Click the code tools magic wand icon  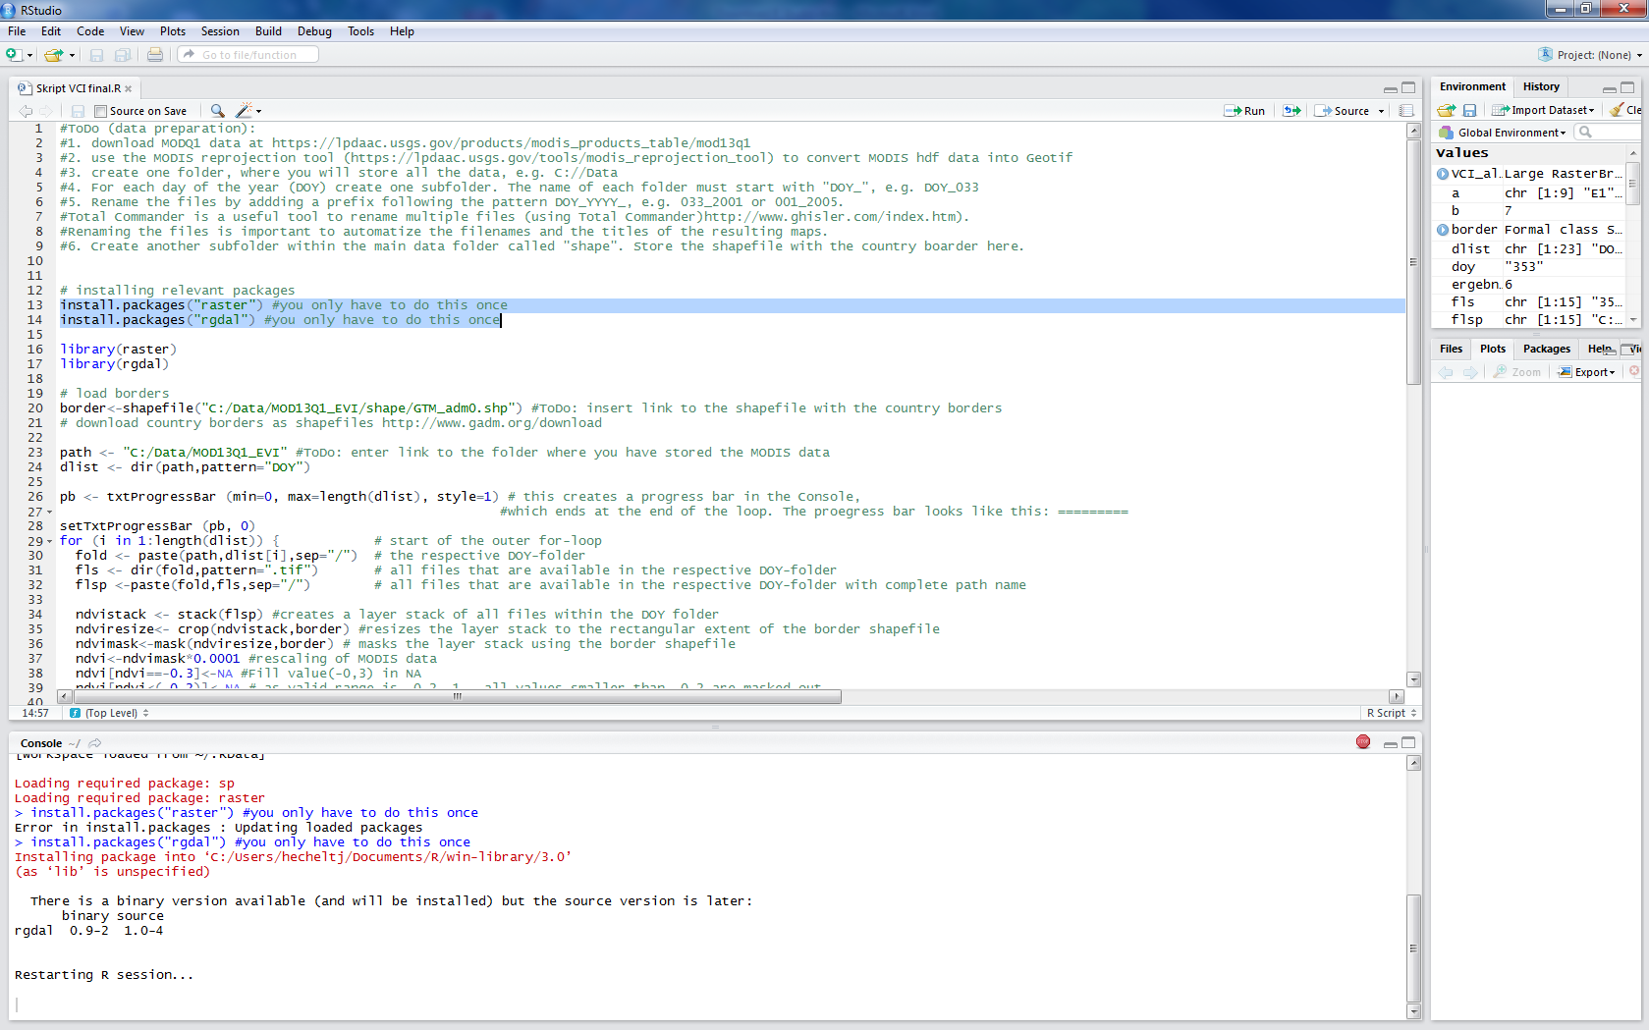tap(245, 111)
